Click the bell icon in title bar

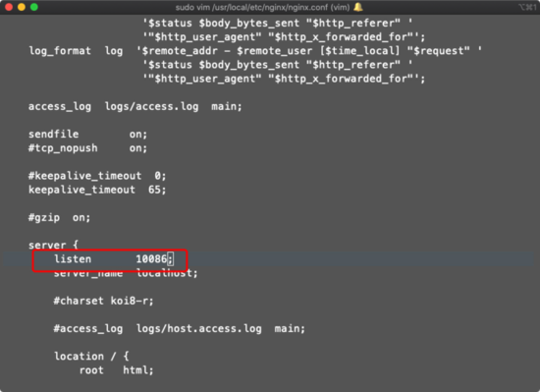[358, 7]
